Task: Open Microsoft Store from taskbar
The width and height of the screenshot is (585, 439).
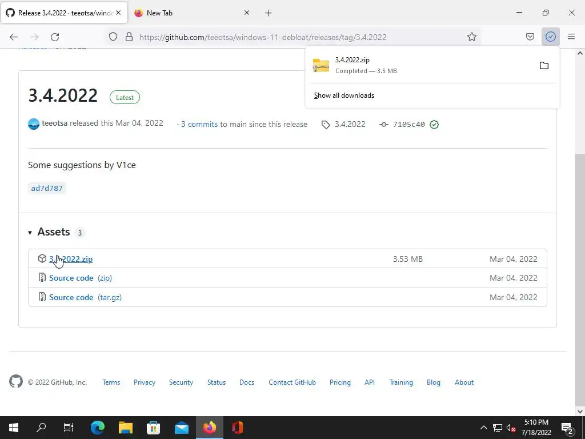Action: [x=153, y=428]
